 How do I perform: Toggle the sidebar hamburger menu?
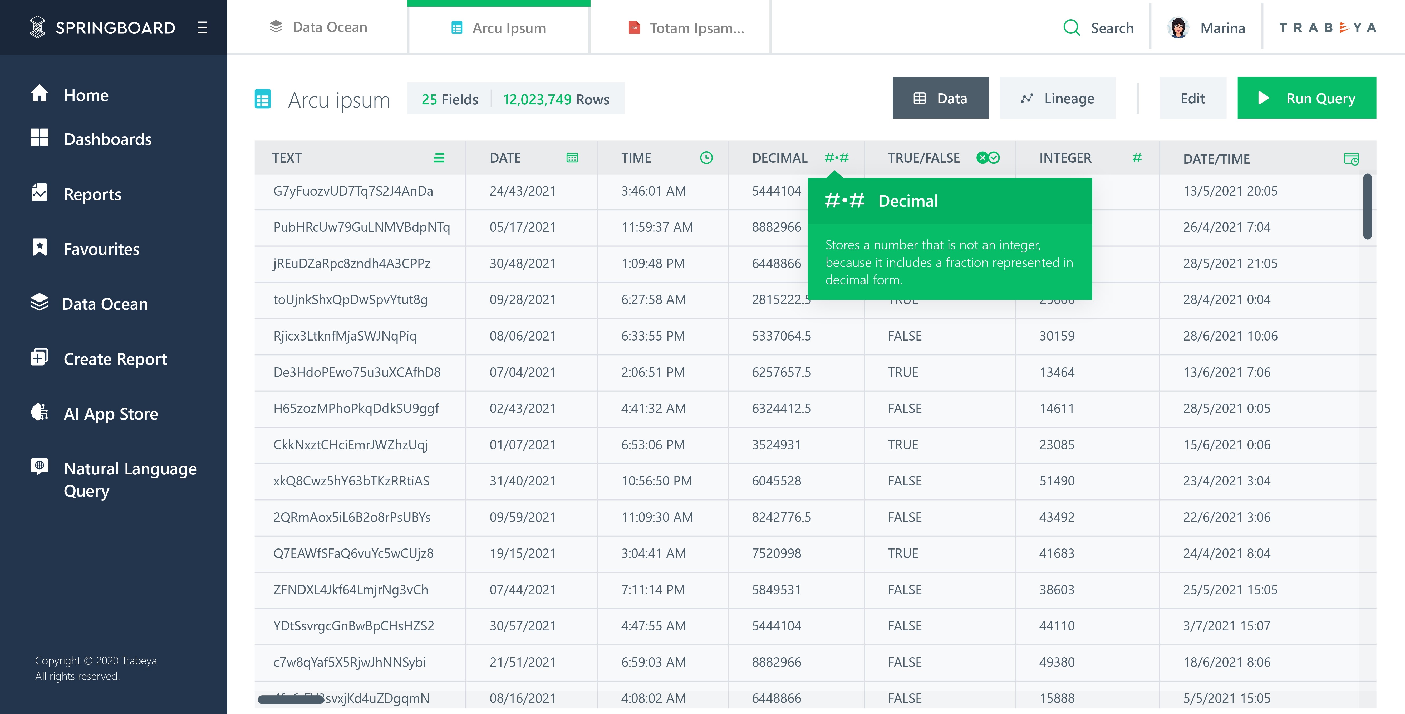tap(202, 27)
